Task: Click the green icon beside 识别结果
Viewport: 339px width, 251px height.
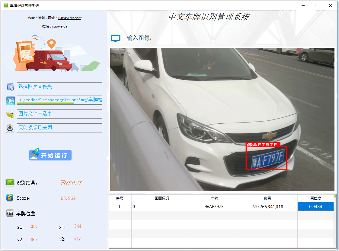Action: point(10,183)
